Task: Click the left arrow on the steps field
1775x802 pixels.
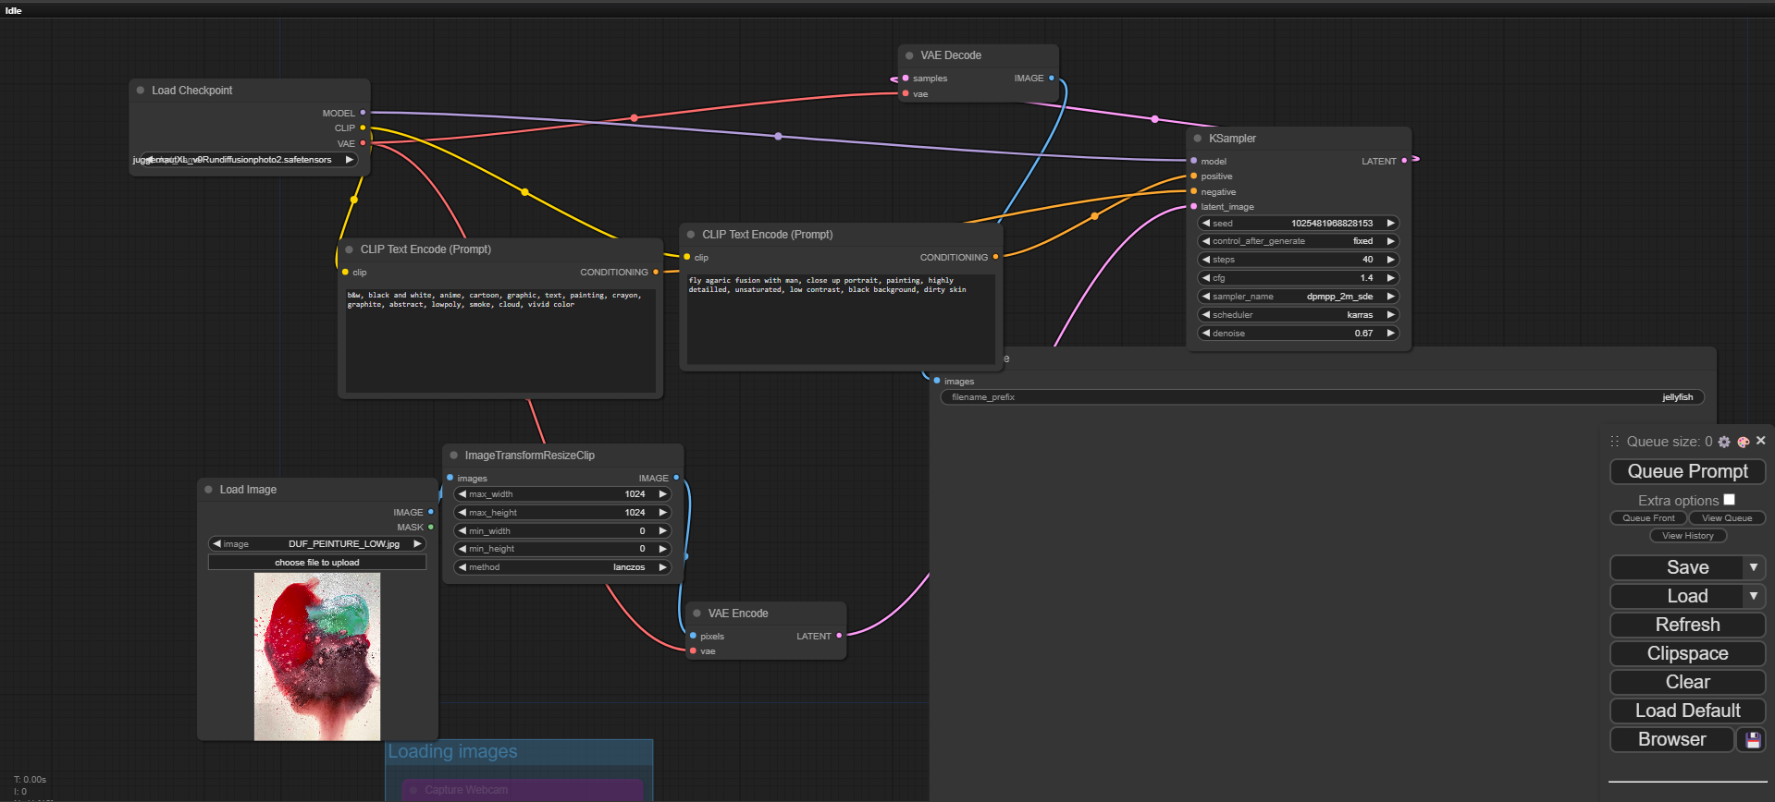Action: pyautogui.click(x=1206, y=260)
